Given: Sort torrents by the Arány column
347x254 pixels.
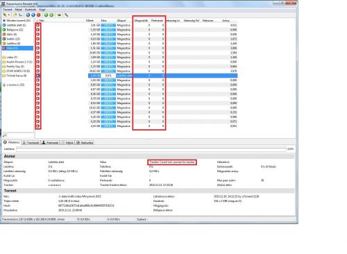Looking at the screenshot, I should pyautogui.click(x=226, y=21).
